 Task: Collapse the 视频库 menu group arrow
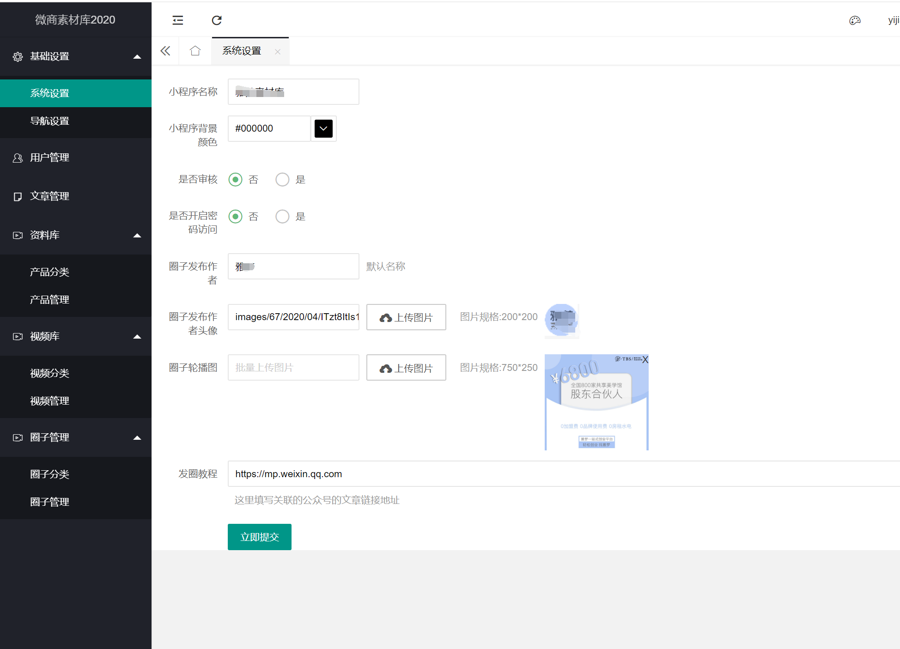tap(137, 337)
